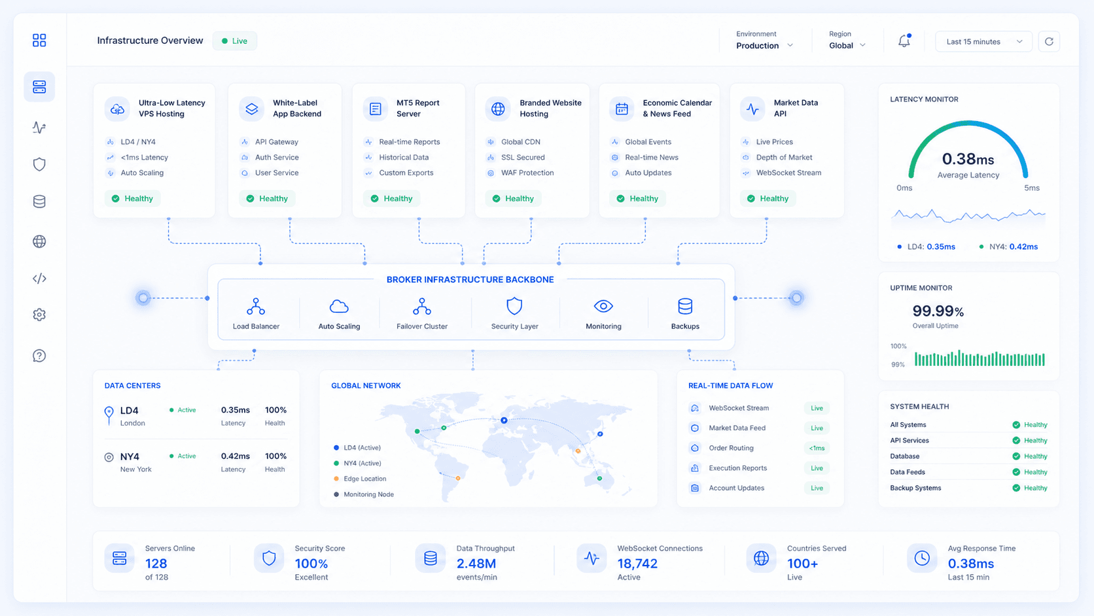Click Healthy badge on Market Data API card
The width and height of the screenshot is (1094, 616).
pos(768,198)
